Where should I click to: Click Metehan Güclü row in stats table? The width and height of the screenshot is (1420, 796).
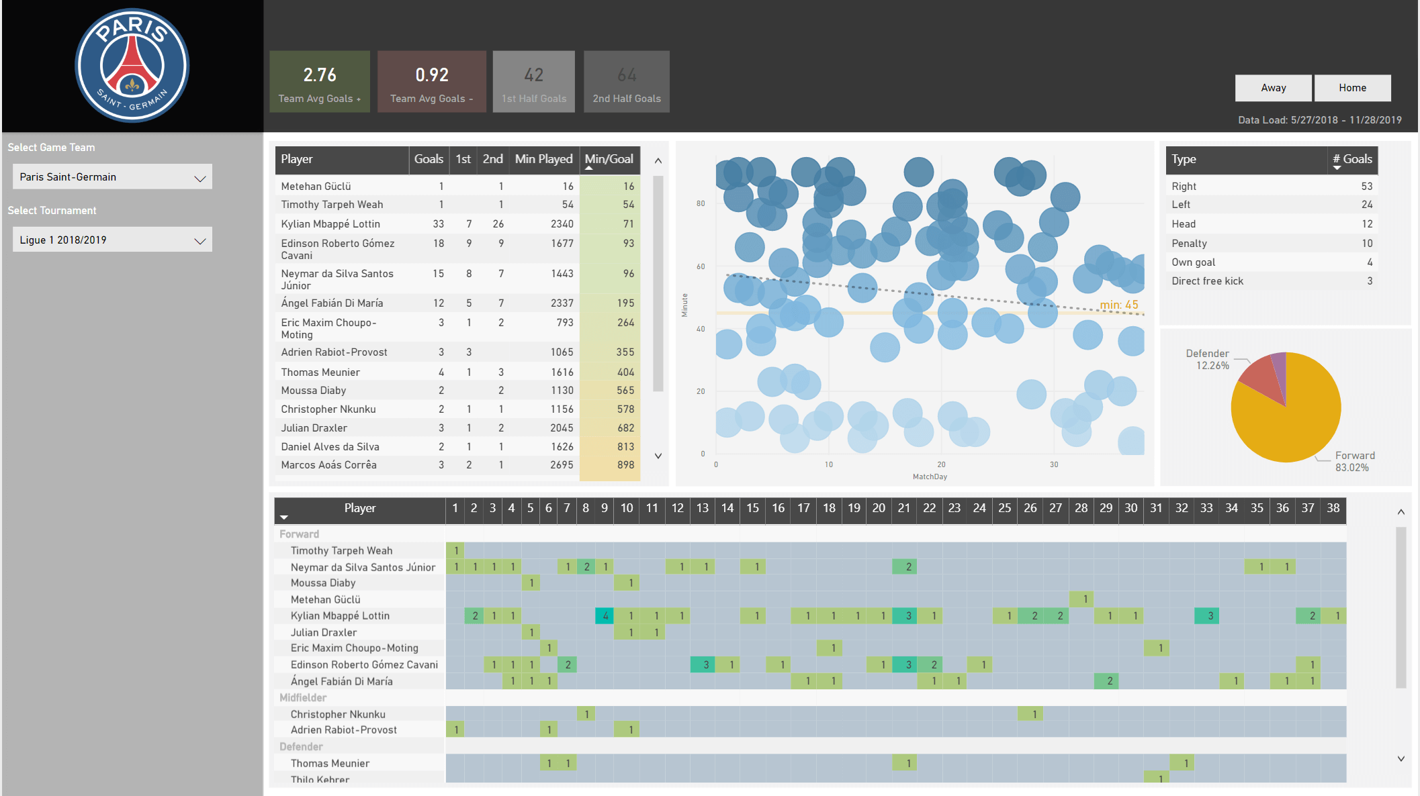point(457,186)
